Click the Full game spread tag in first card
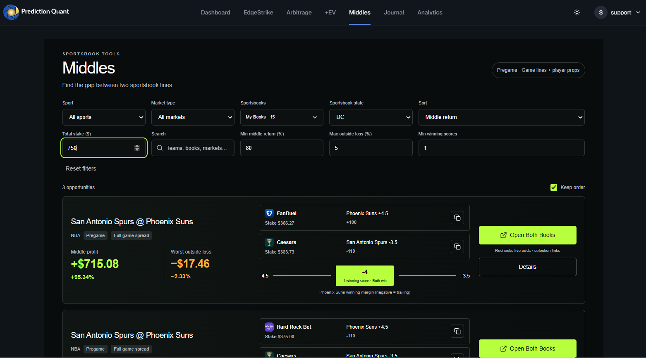646x358 pixels. click(132, 235)
